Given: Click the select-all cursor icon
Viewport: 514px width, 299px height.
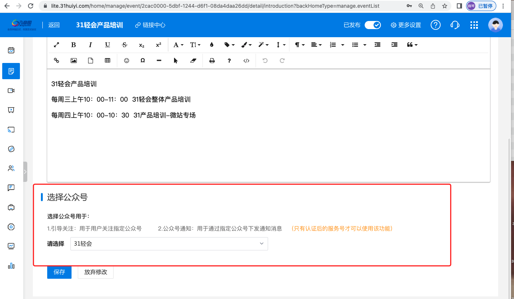Looking at the screenshot, I should coord(176,61).
